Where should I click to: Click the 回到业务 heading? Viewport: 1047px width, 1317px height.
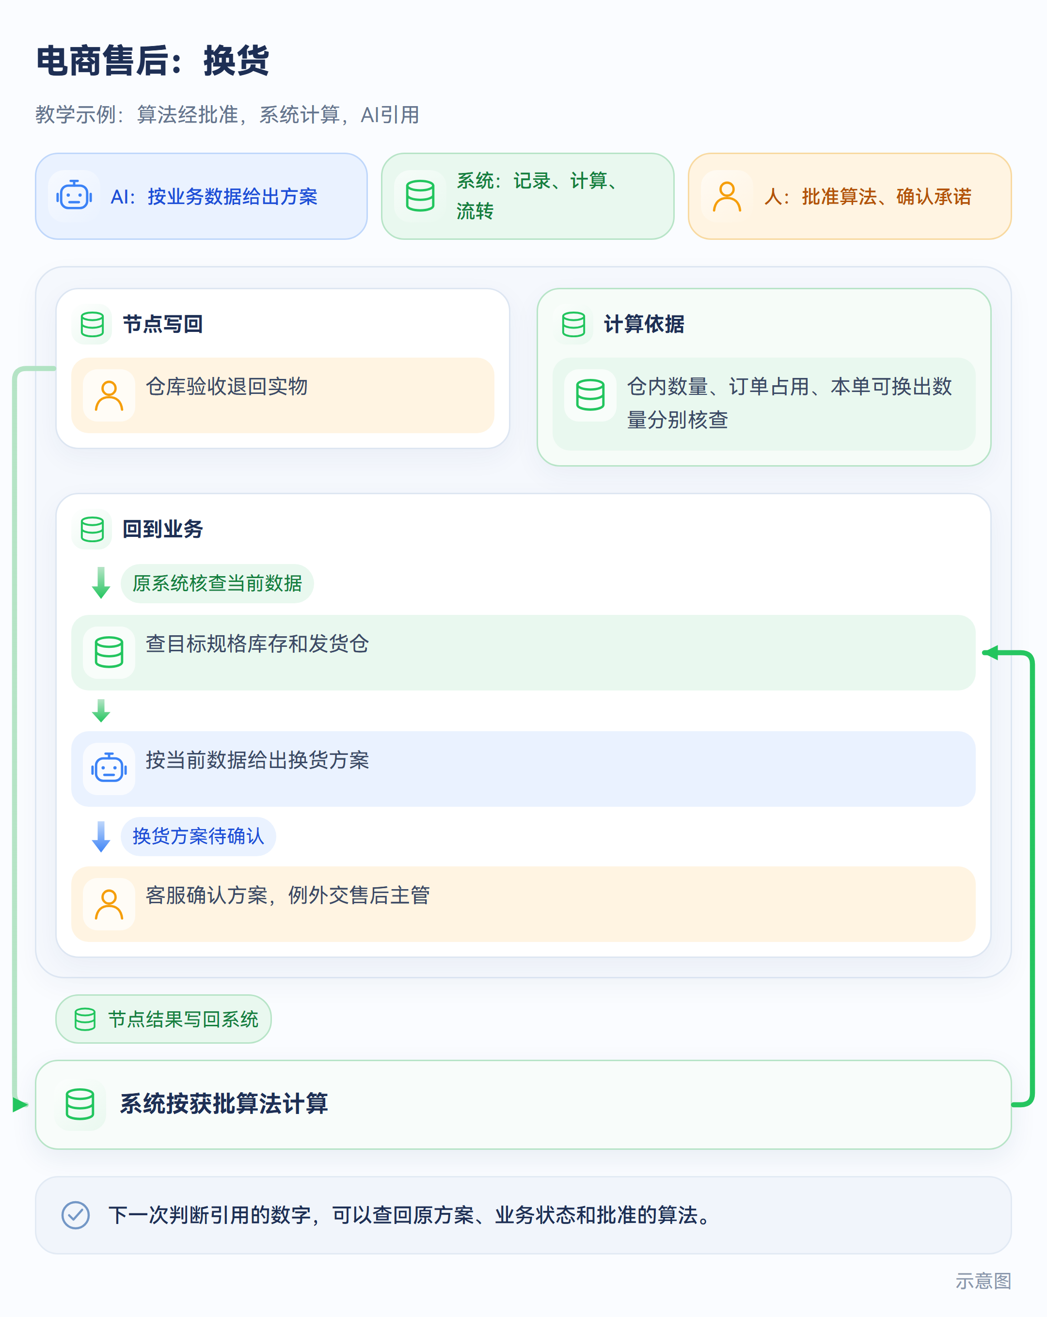[x=162, y=529]
